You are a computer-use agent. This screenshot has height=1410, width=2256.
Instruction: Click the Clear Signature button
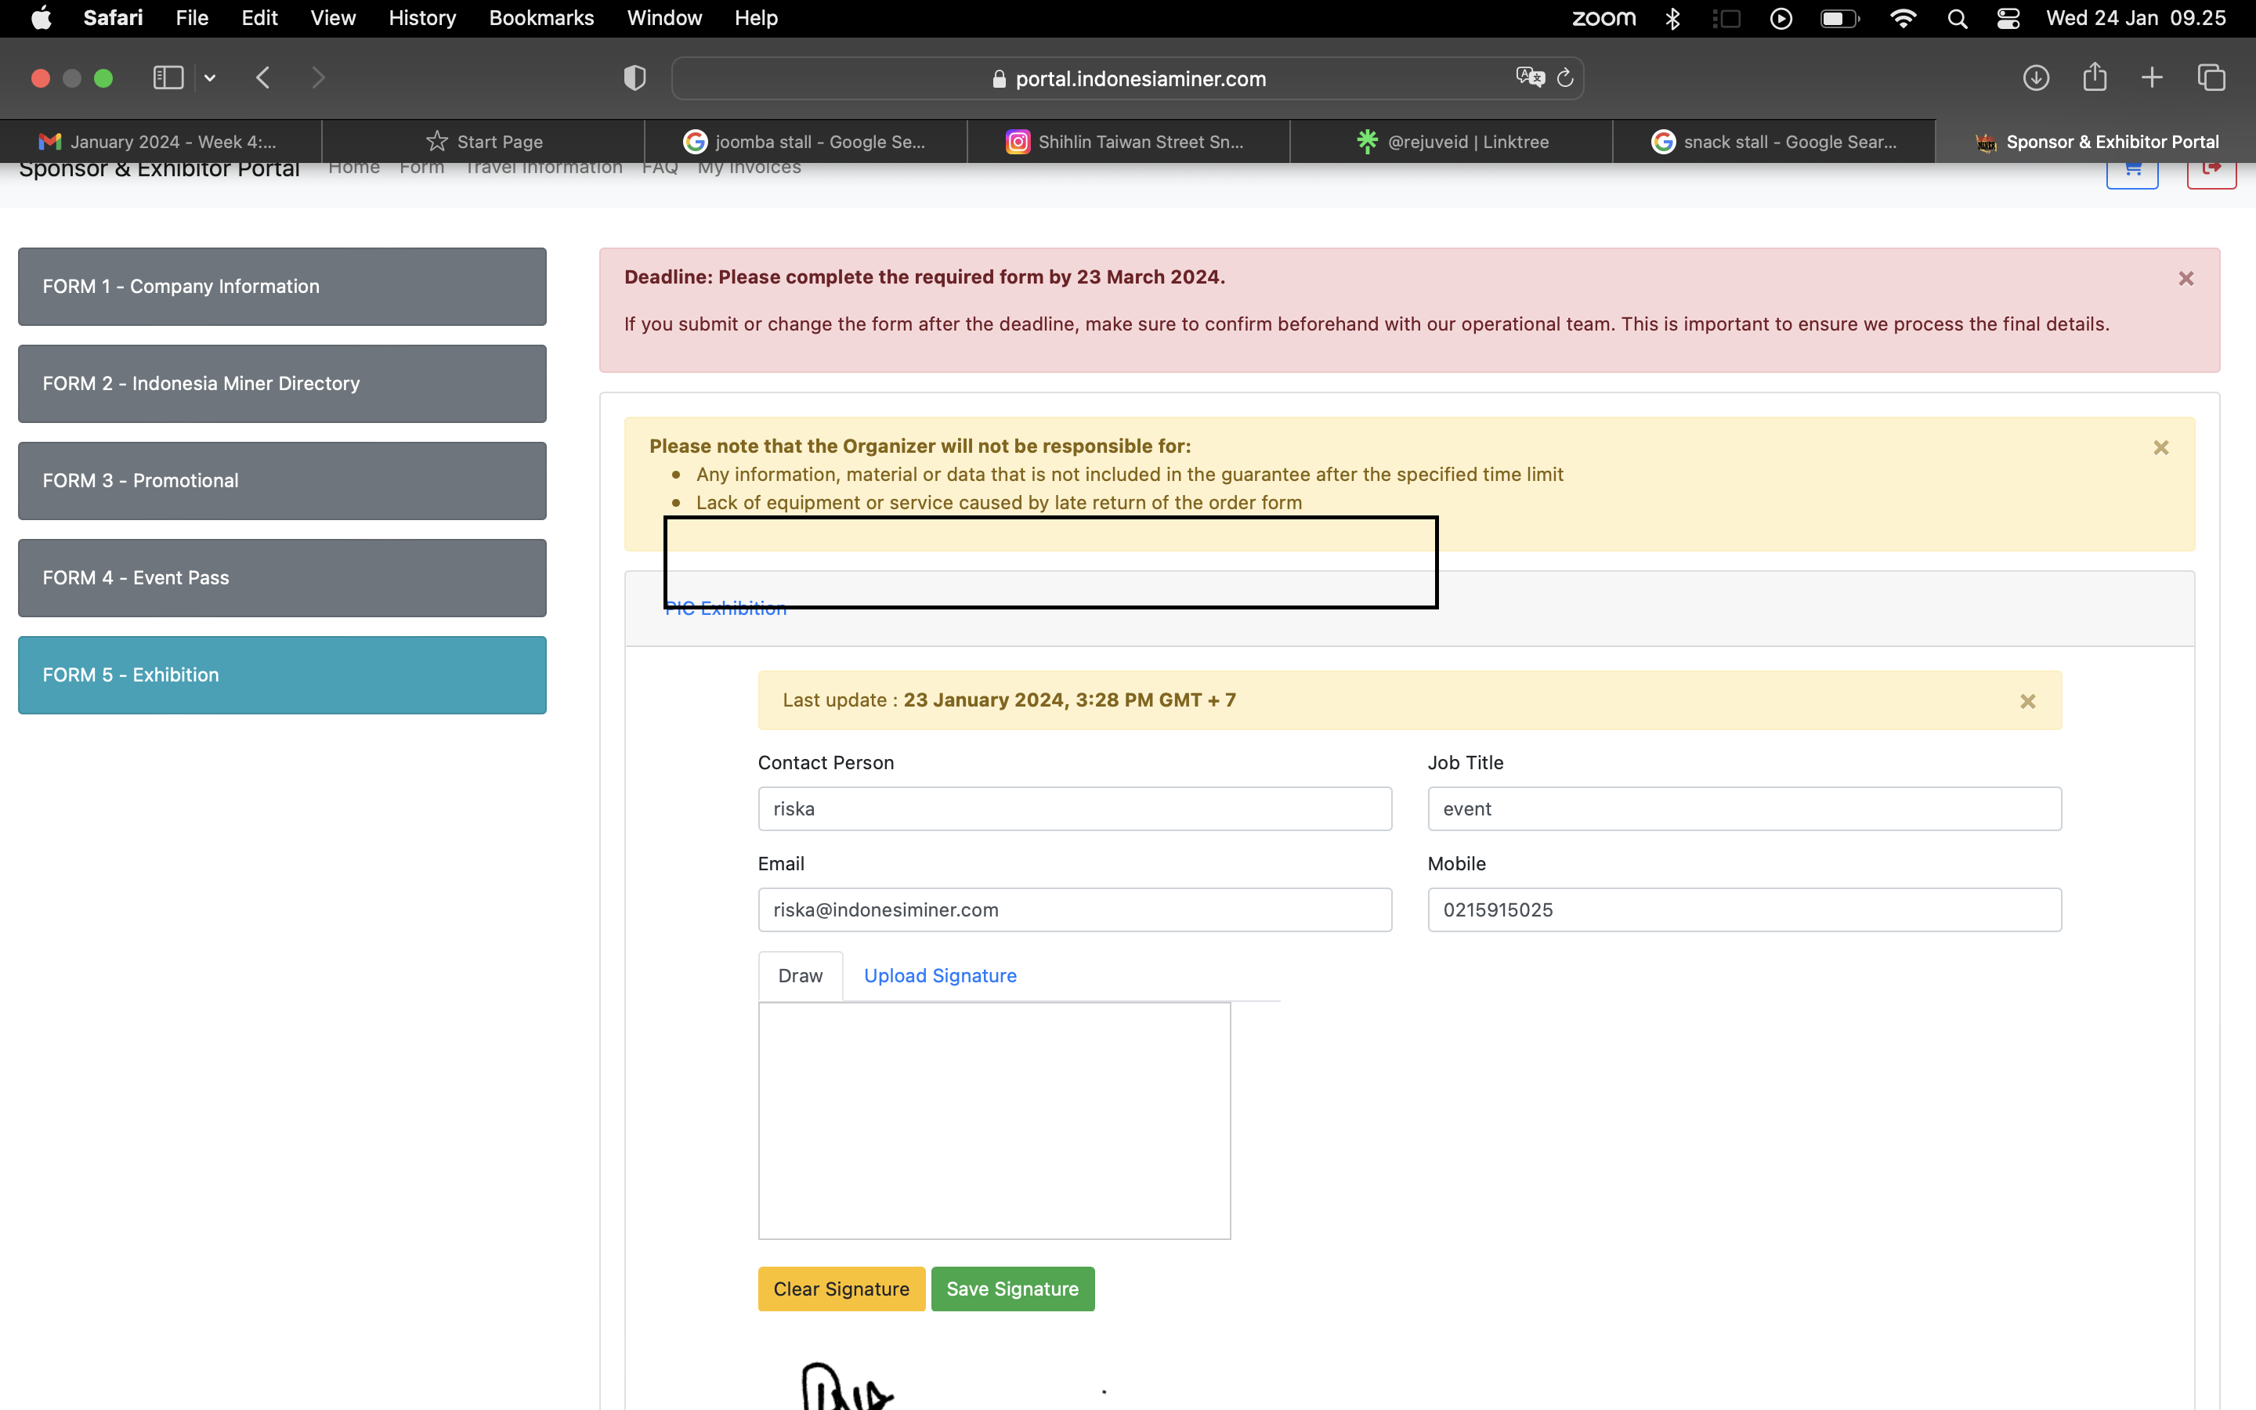(x=841, y=1289)
